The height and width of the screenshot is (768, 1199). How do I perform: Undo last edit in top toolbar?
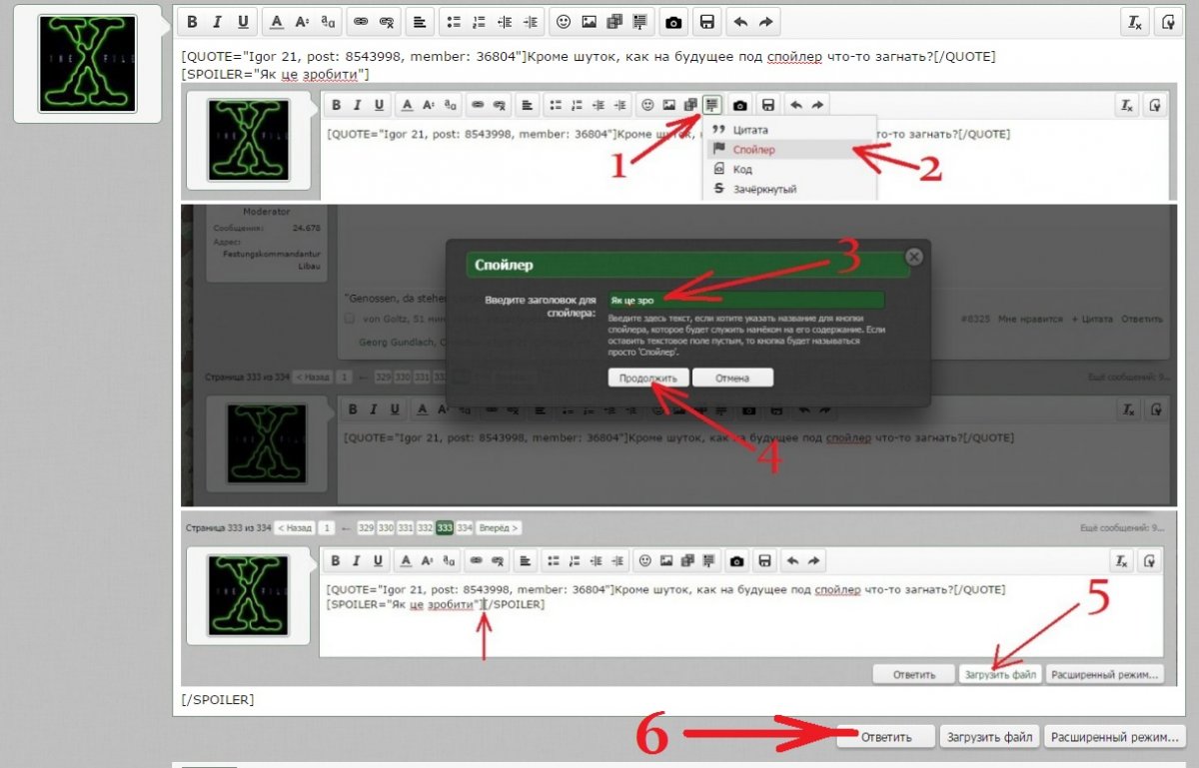pos(740,21)
